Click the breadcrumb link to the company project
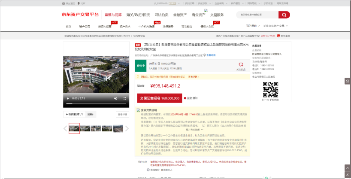Viewport: 351px width, 179px height. [x=97, y=36]
